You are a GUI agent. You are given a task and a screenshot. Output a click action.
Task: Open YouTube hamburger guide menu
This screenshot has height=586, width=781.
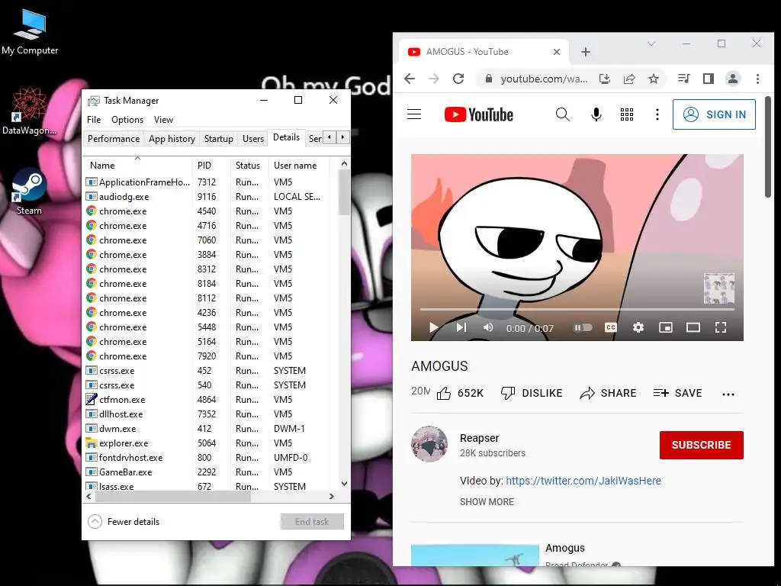coord(414,114)
